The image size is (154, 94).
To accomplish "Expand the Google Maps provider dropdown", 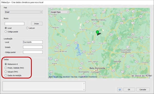I will [60, 12].
